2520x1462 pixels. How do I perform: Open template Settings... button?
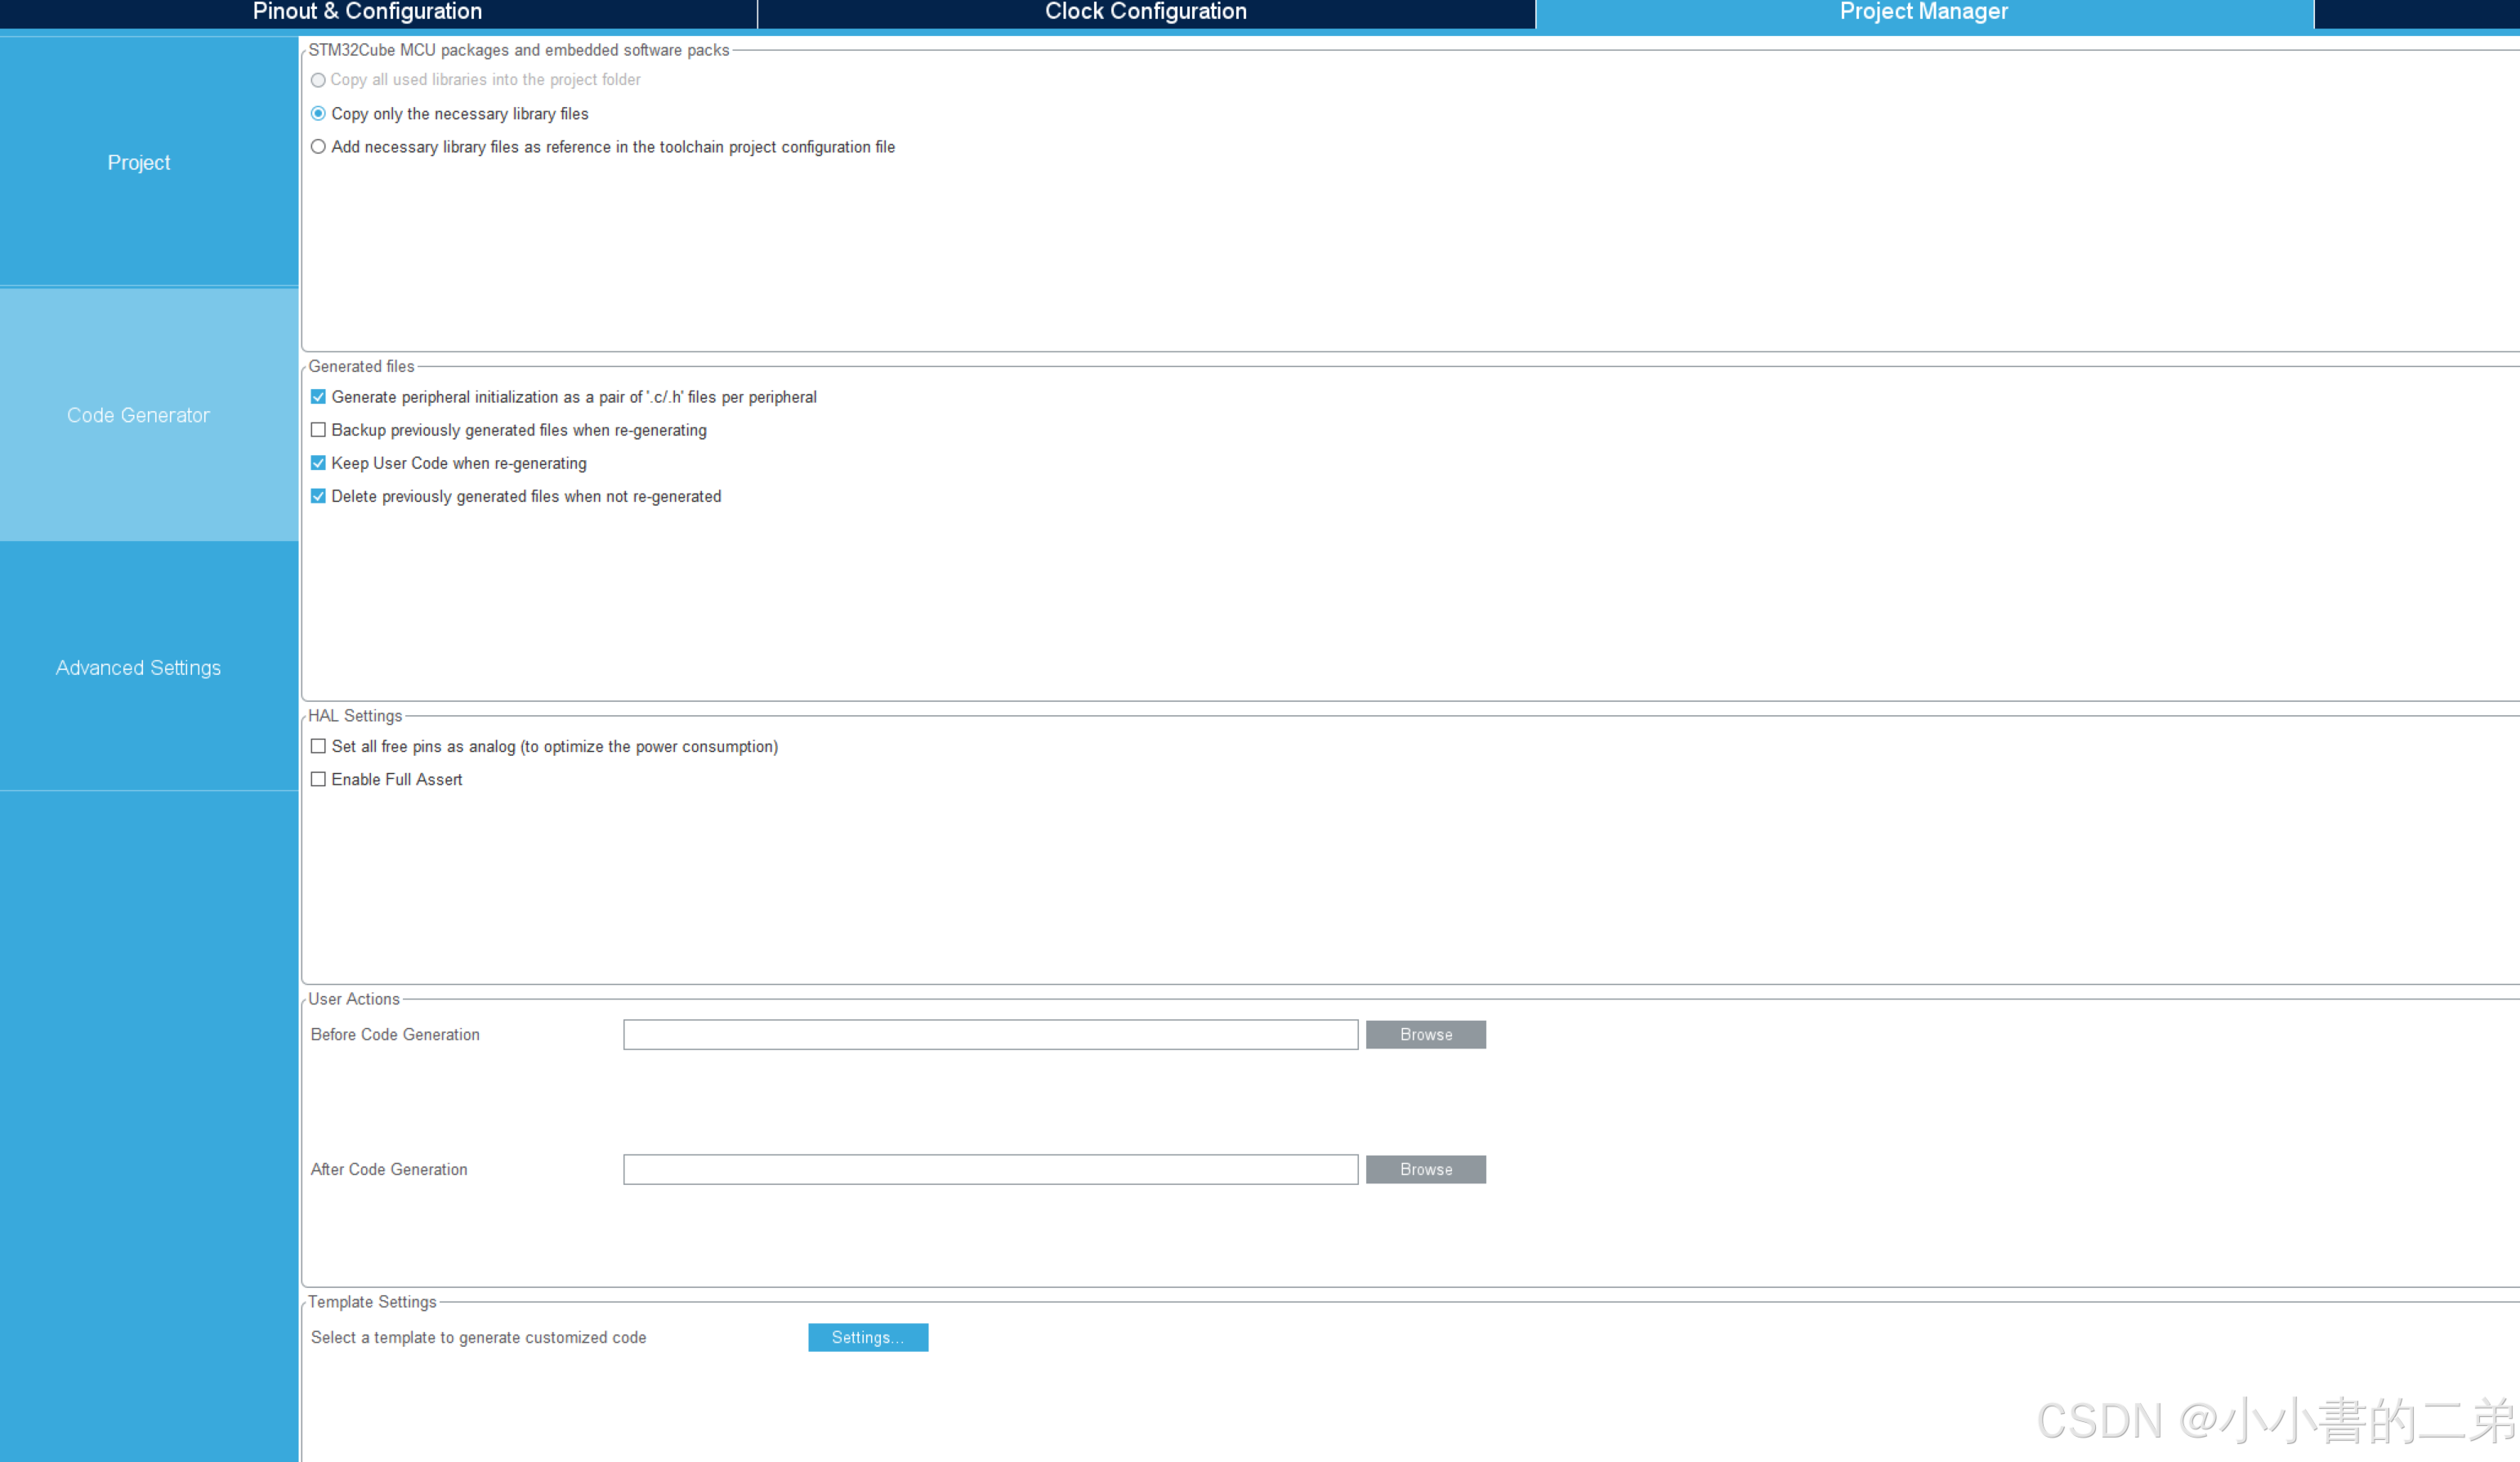tap(867, 1337)
